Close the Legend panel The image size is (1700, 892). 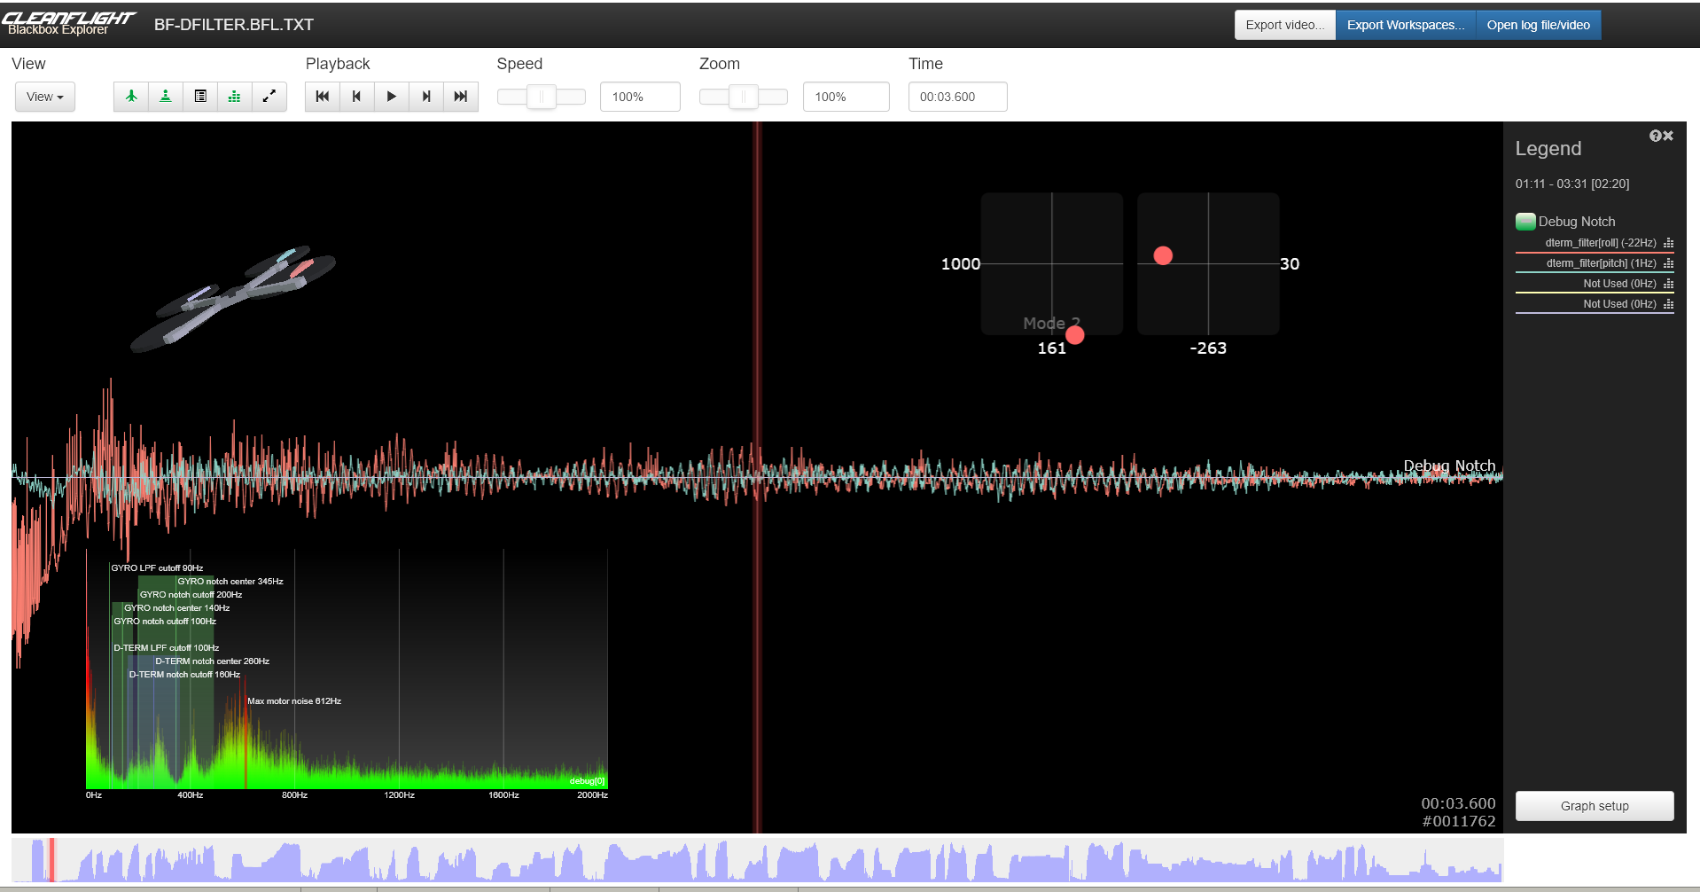click(1667, 136)
